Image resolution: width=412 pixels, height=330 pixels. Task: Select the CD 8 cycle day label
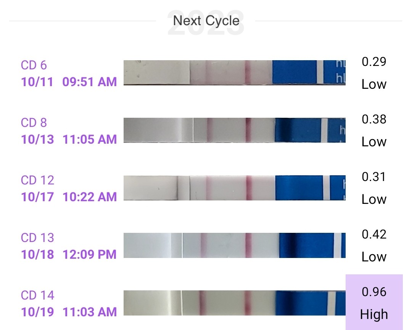pyautogui.click(x=34, y=123)
